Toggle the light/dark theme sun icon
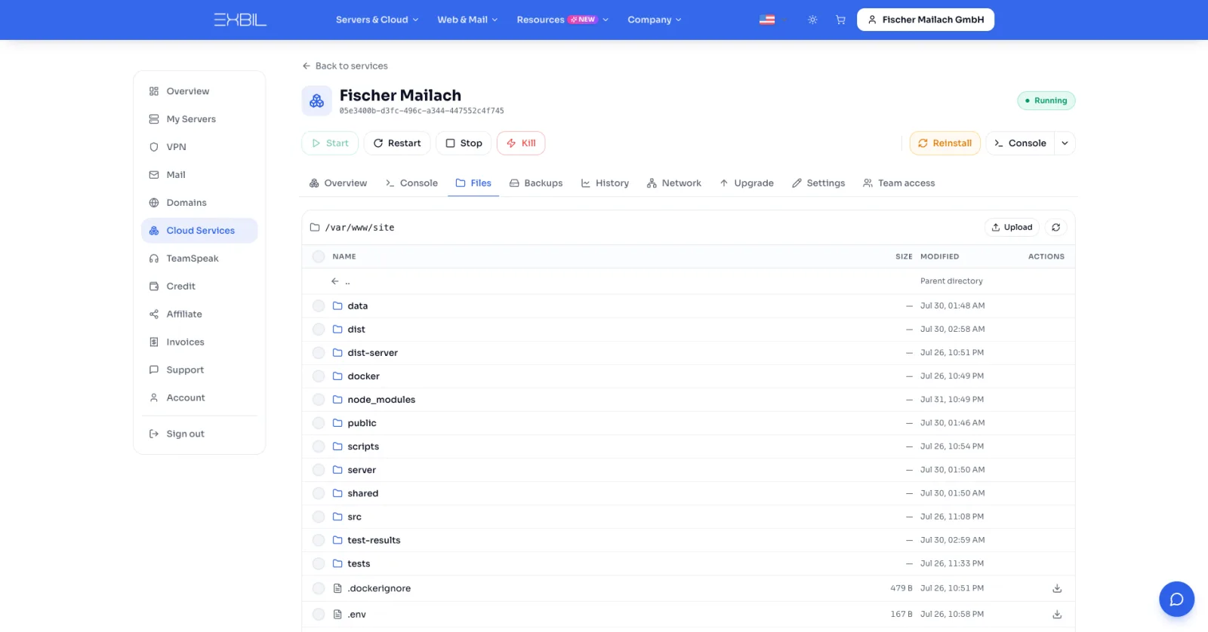Screen dimensions: 1208x632 point(812,20)
